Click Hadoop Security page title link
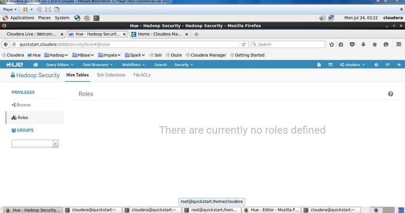The height and width of the screenshot is (213, 405). (35, 75)
